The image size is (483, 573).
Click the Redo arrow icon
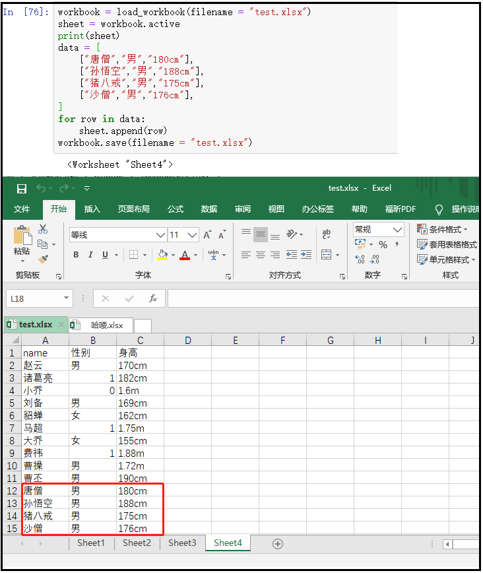(64, 189)
